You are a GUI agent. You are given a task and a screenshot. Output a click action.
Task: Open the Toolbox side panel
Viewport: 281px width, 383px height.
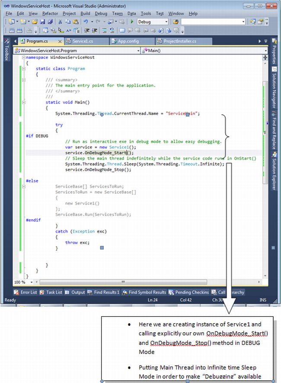coord(7,49)
